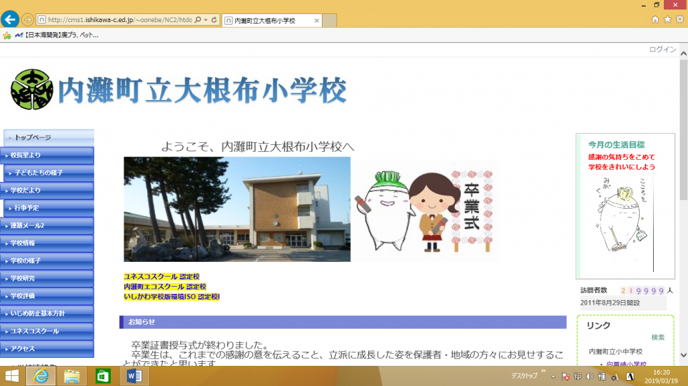
Task: Select トップページ in the side menu
Action: (x=32, y=138)
